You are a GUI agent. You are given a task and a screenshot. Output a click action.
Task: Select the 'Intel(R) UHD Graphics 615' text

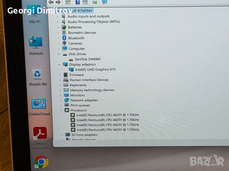[95, 69]
